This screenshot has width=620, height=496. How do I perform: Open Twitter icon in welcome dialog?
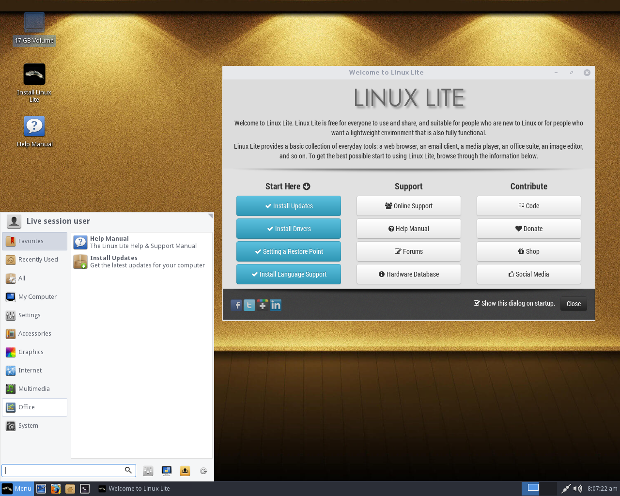(249, 305)
